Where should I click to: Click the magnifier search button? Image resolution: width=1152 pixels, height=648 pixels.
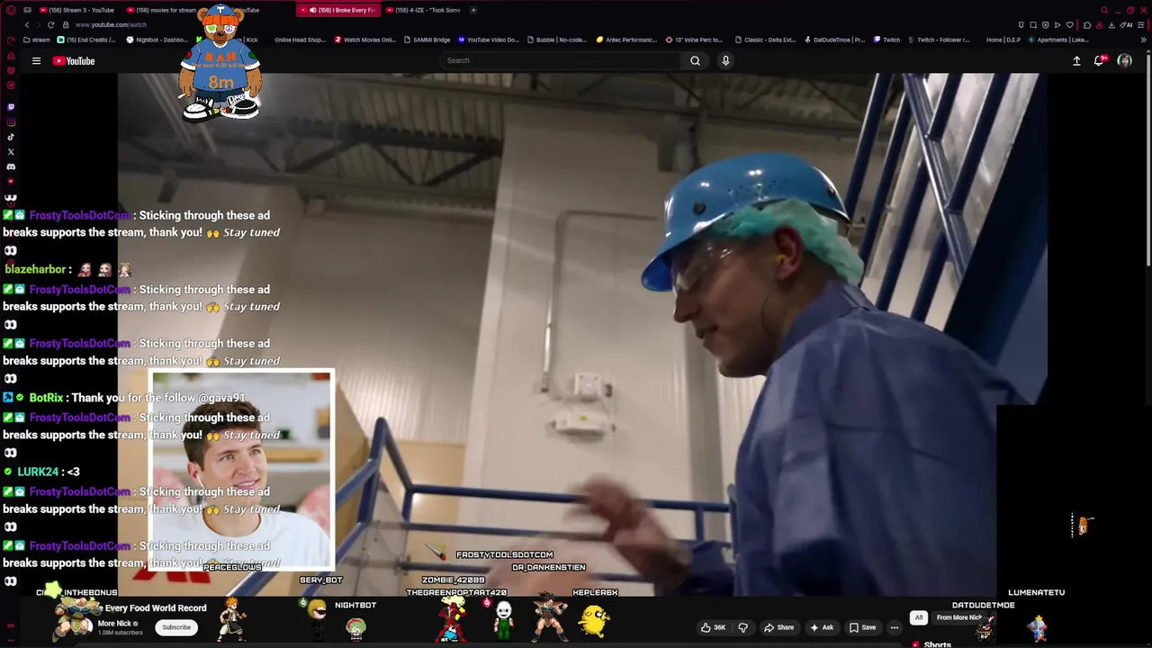695,60
